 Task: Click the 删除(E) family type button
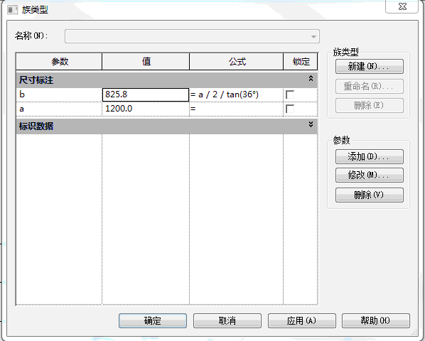coord(370,105)
